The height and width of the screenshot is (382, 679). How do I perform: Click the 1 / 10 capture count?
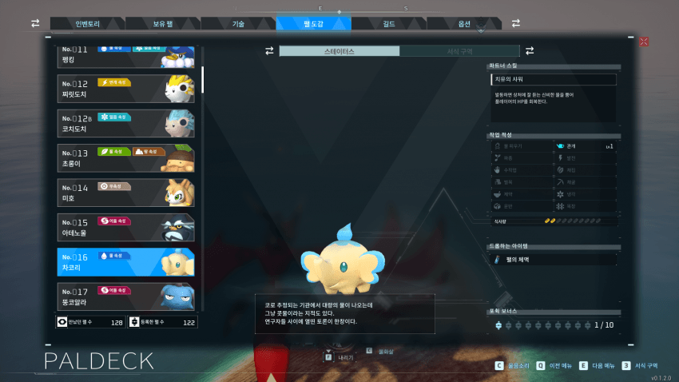(604, 325)
